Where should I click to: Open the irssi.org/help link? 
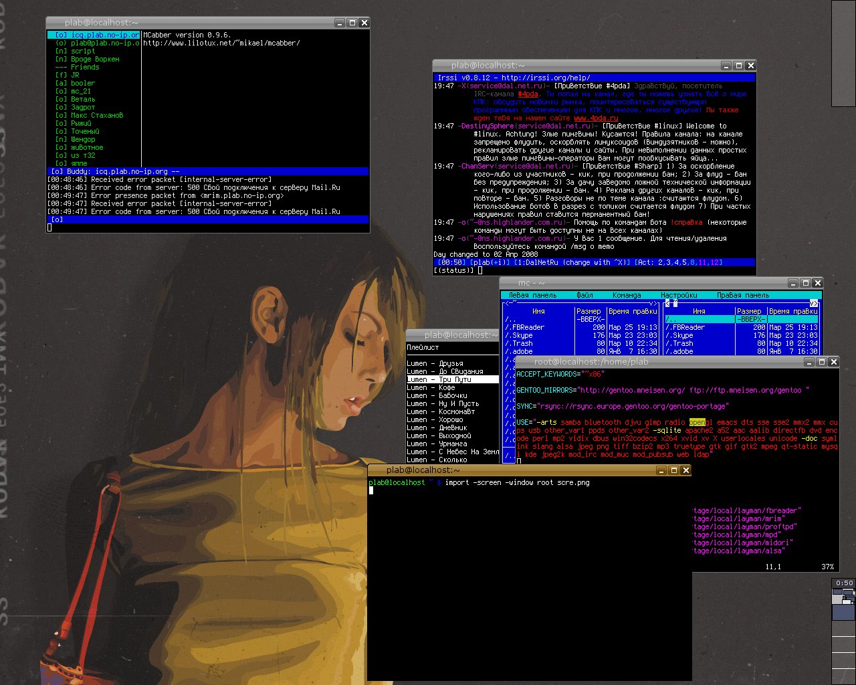click(546, 78)
